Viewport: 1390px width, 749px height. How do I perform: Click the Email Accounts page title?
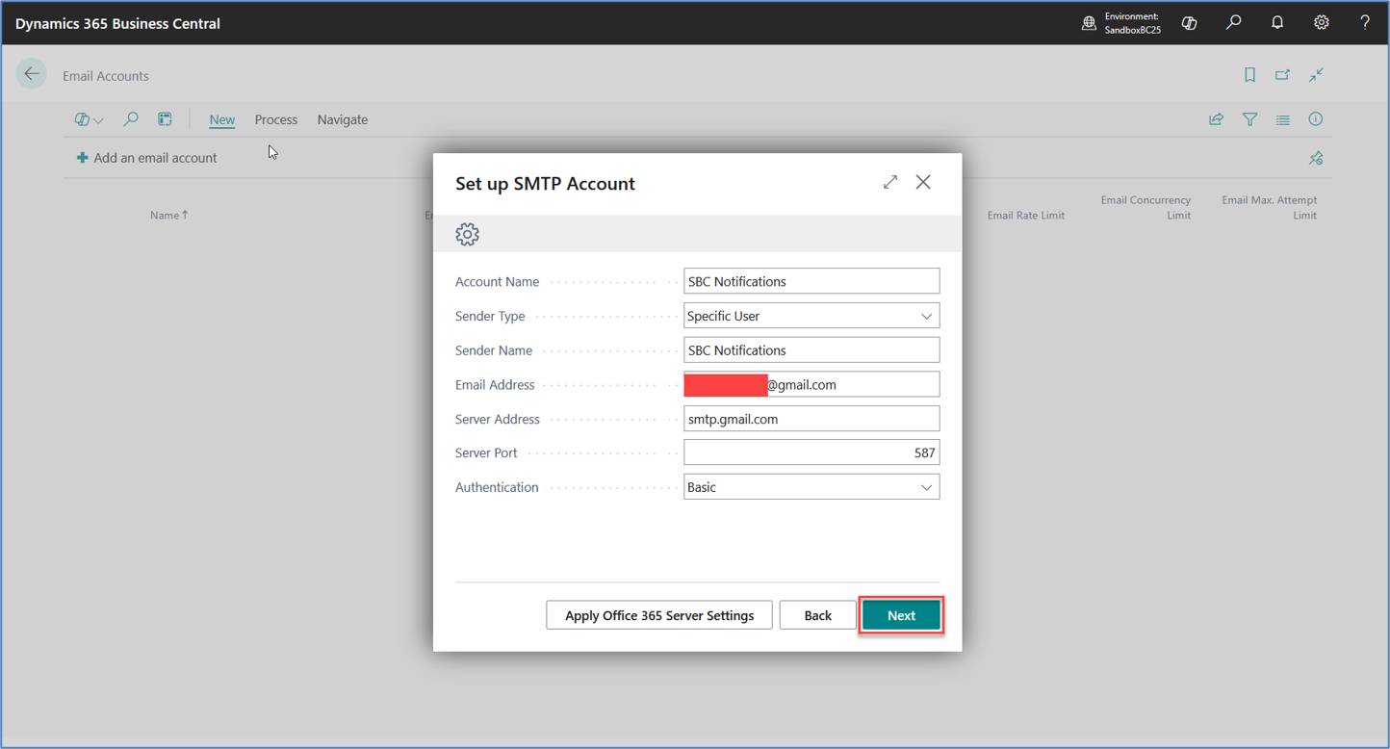tap(106, 76)
